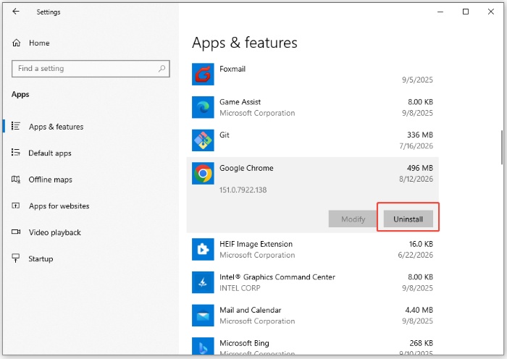Focus the Find a setting box

click(x=91, y=69)
